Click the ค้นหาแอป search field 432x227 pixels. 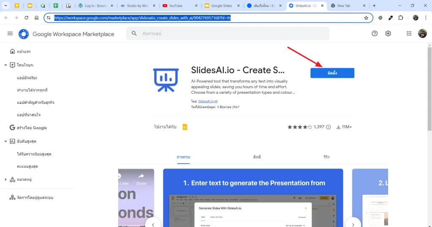(x=227, y=34)
